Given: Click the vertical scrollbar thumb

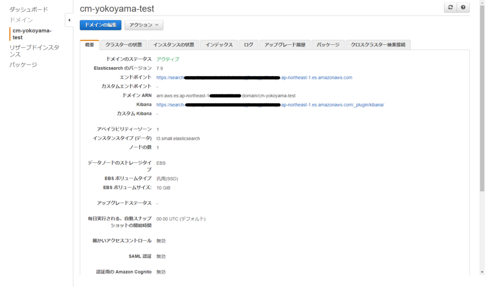Looking at the screenshot, I should 482,97.
